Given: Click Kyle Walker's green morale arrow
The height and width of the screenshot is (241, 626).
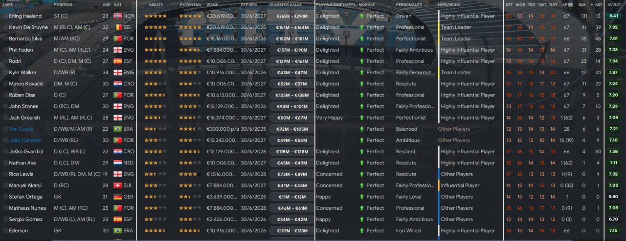Looking at the screenshot, I should 361,72.
